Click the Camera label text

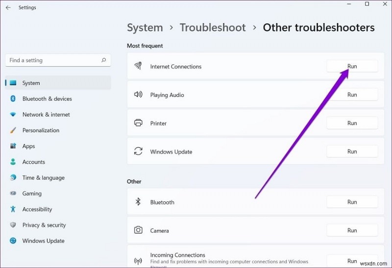159,230
